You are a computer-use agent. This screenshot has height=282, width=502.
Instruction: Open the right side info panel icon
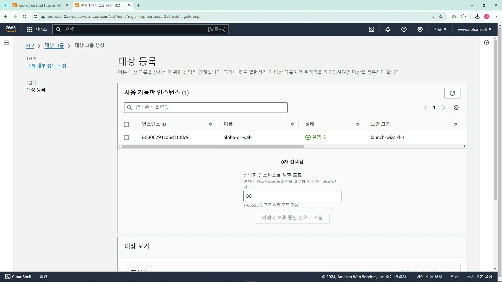point(487,42)
